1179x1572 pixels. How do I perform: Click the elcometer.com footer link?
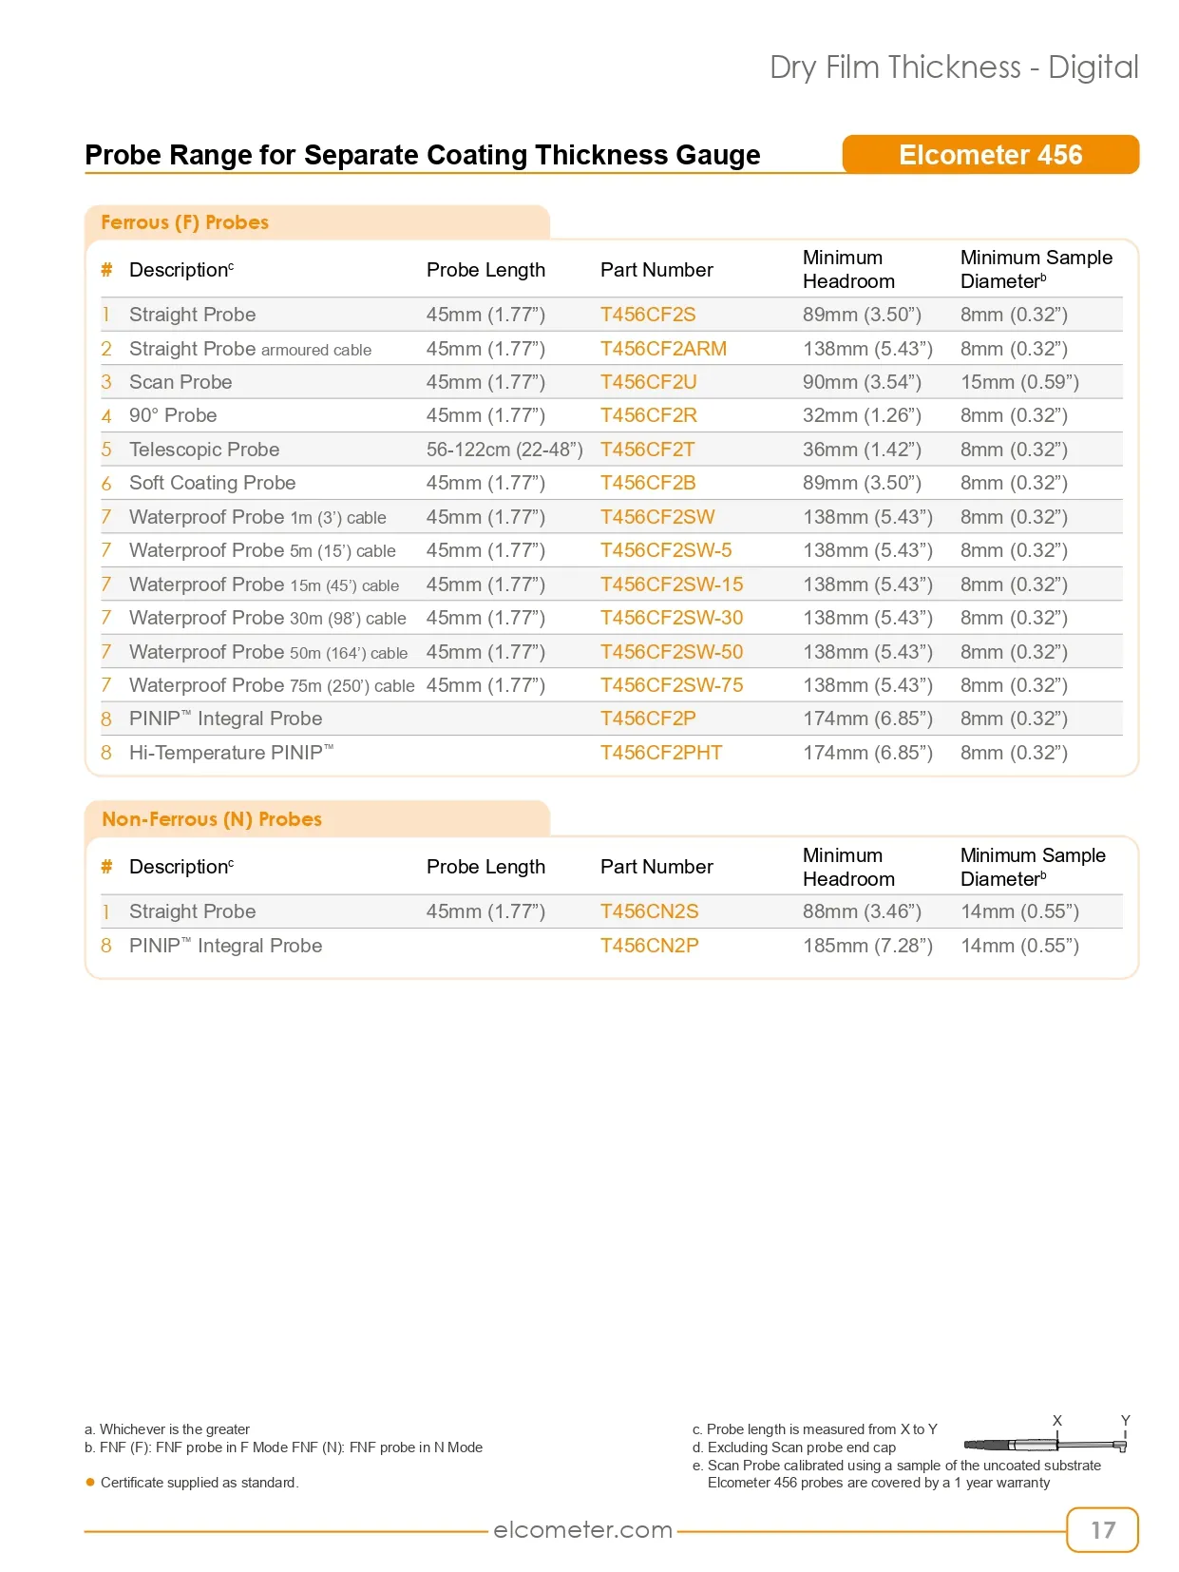click(582, 1529)
